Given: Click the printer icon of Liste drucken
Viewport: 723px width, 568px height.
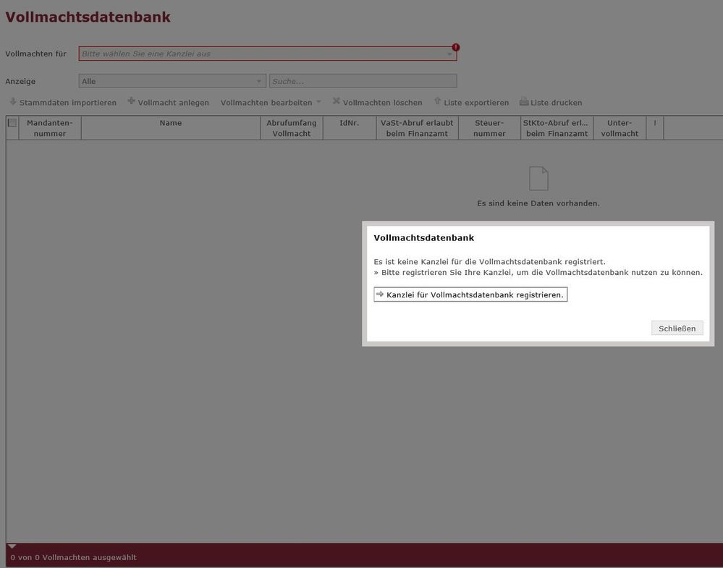Looking at the screenshot, I should [524, 101].
